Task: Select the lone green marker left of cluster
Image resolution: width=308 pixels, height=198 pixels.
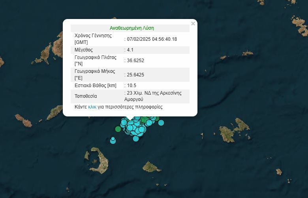Action: tap(118, 128)
